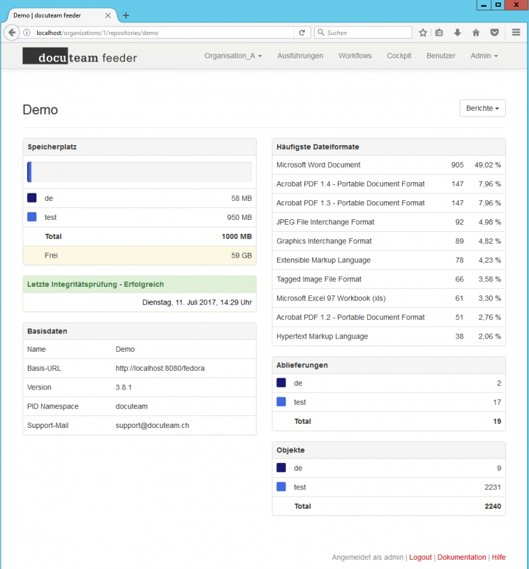Click the '49,02 %' percentage value
Viewport: 529px width, 569px height.
pyautogui.click(x=488, y=165)
